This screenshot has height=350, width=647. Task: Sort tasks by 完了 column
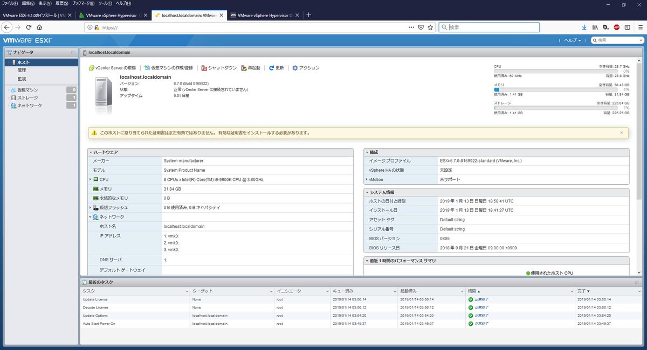[x=583, y=291]
